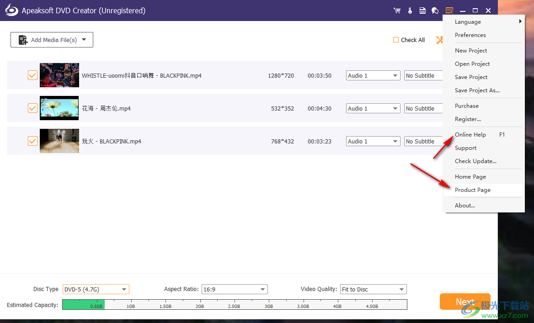
Task: Click Register... in the menu
Action: click(x=484, y=119)
